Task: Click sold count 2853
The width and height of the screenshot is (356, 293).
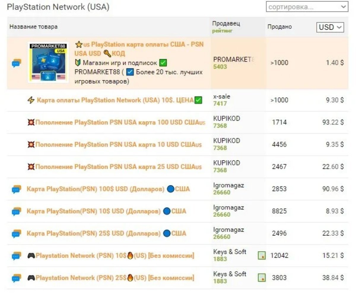Action: [279, 189]
